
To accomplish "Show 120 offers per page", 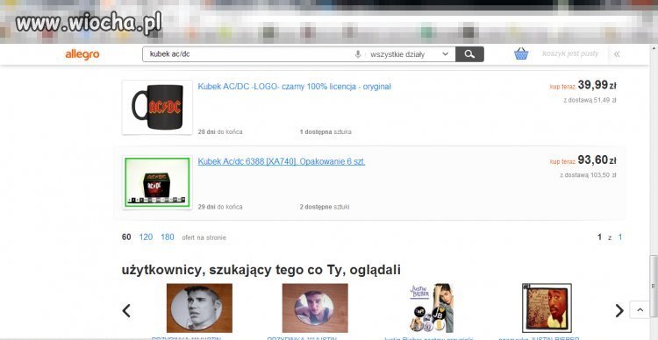I will [146, 237].
